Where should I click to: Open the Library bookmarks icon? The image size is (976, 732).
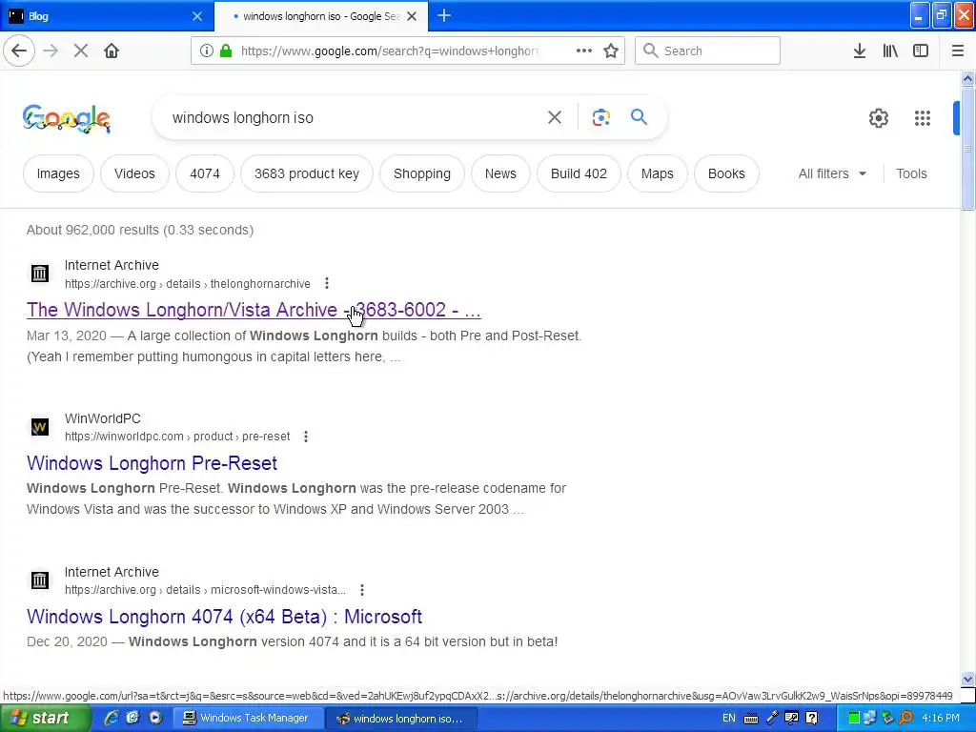(890, 51)
